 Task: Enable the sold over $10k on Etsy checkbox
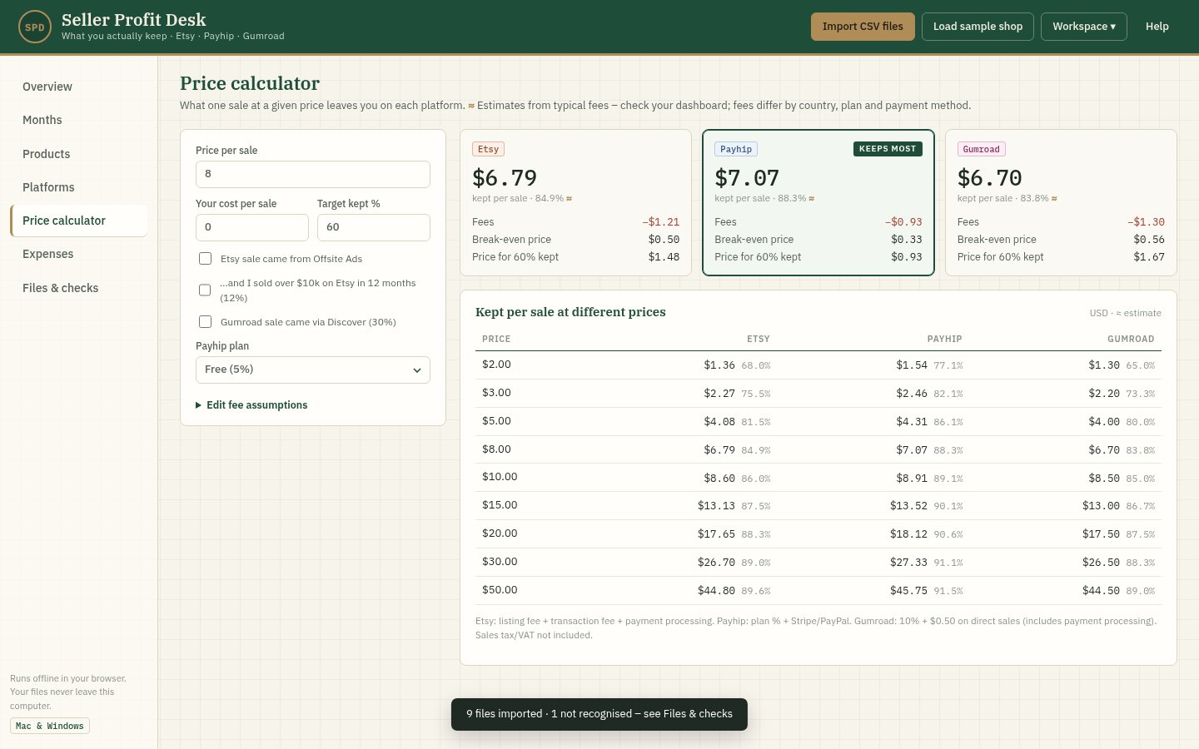click(205, 290)
